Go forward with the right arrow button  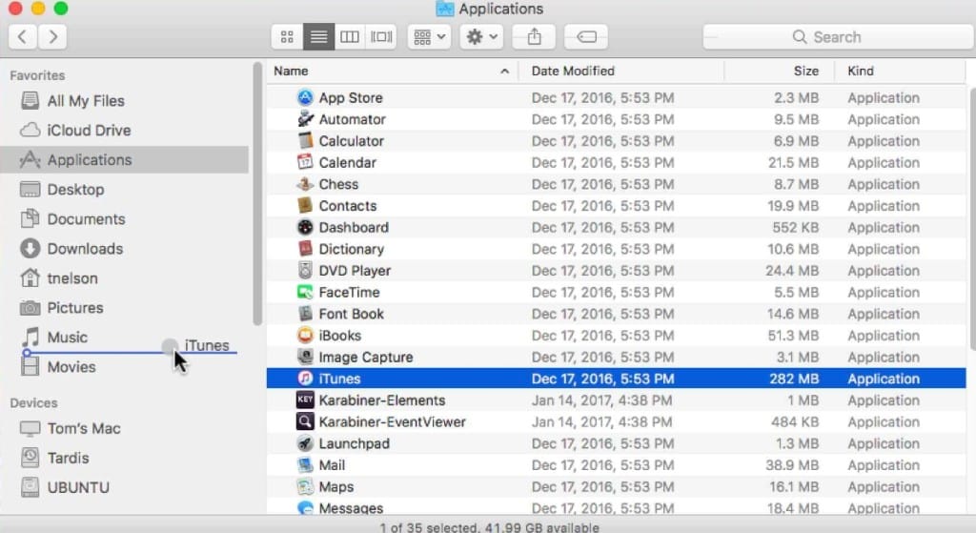(x=53, y=37)
